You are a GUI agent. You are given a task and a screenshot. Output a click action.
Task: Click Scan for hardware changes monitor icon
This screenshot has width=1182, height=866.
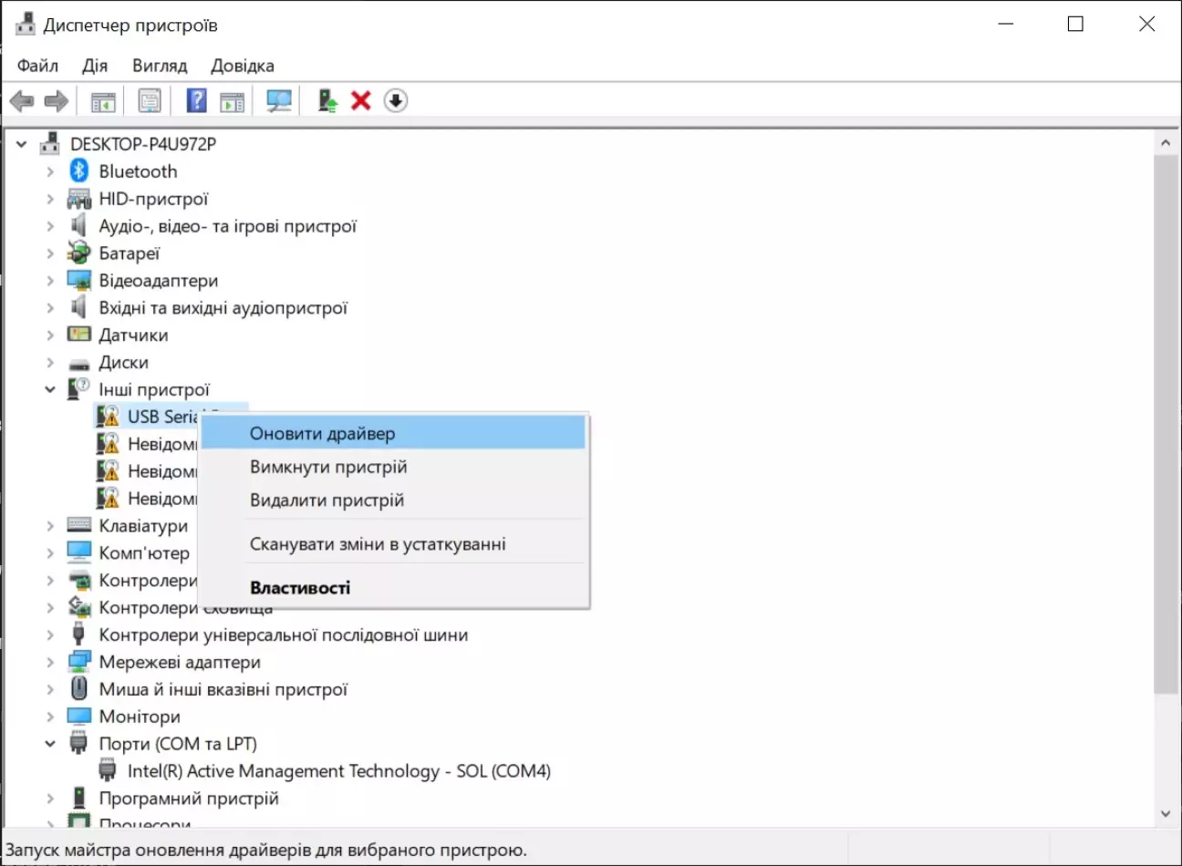tap(279, 101)
